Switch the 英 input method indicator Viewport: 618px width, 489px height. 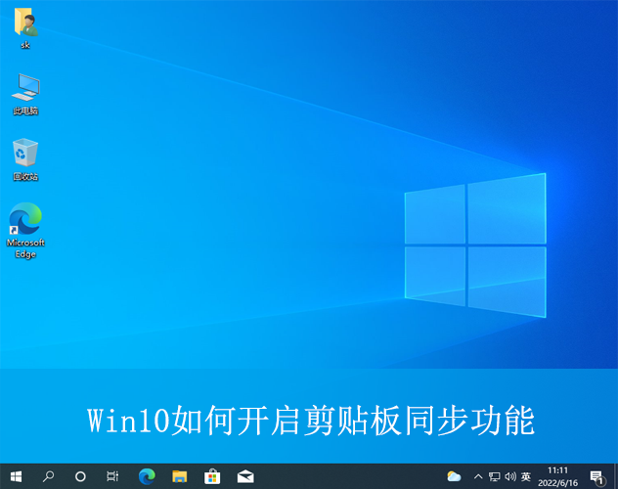tap(525, 476)
